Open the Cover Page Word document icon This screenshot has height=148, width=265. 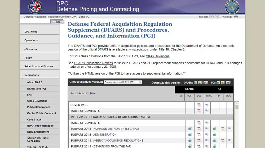207,105
